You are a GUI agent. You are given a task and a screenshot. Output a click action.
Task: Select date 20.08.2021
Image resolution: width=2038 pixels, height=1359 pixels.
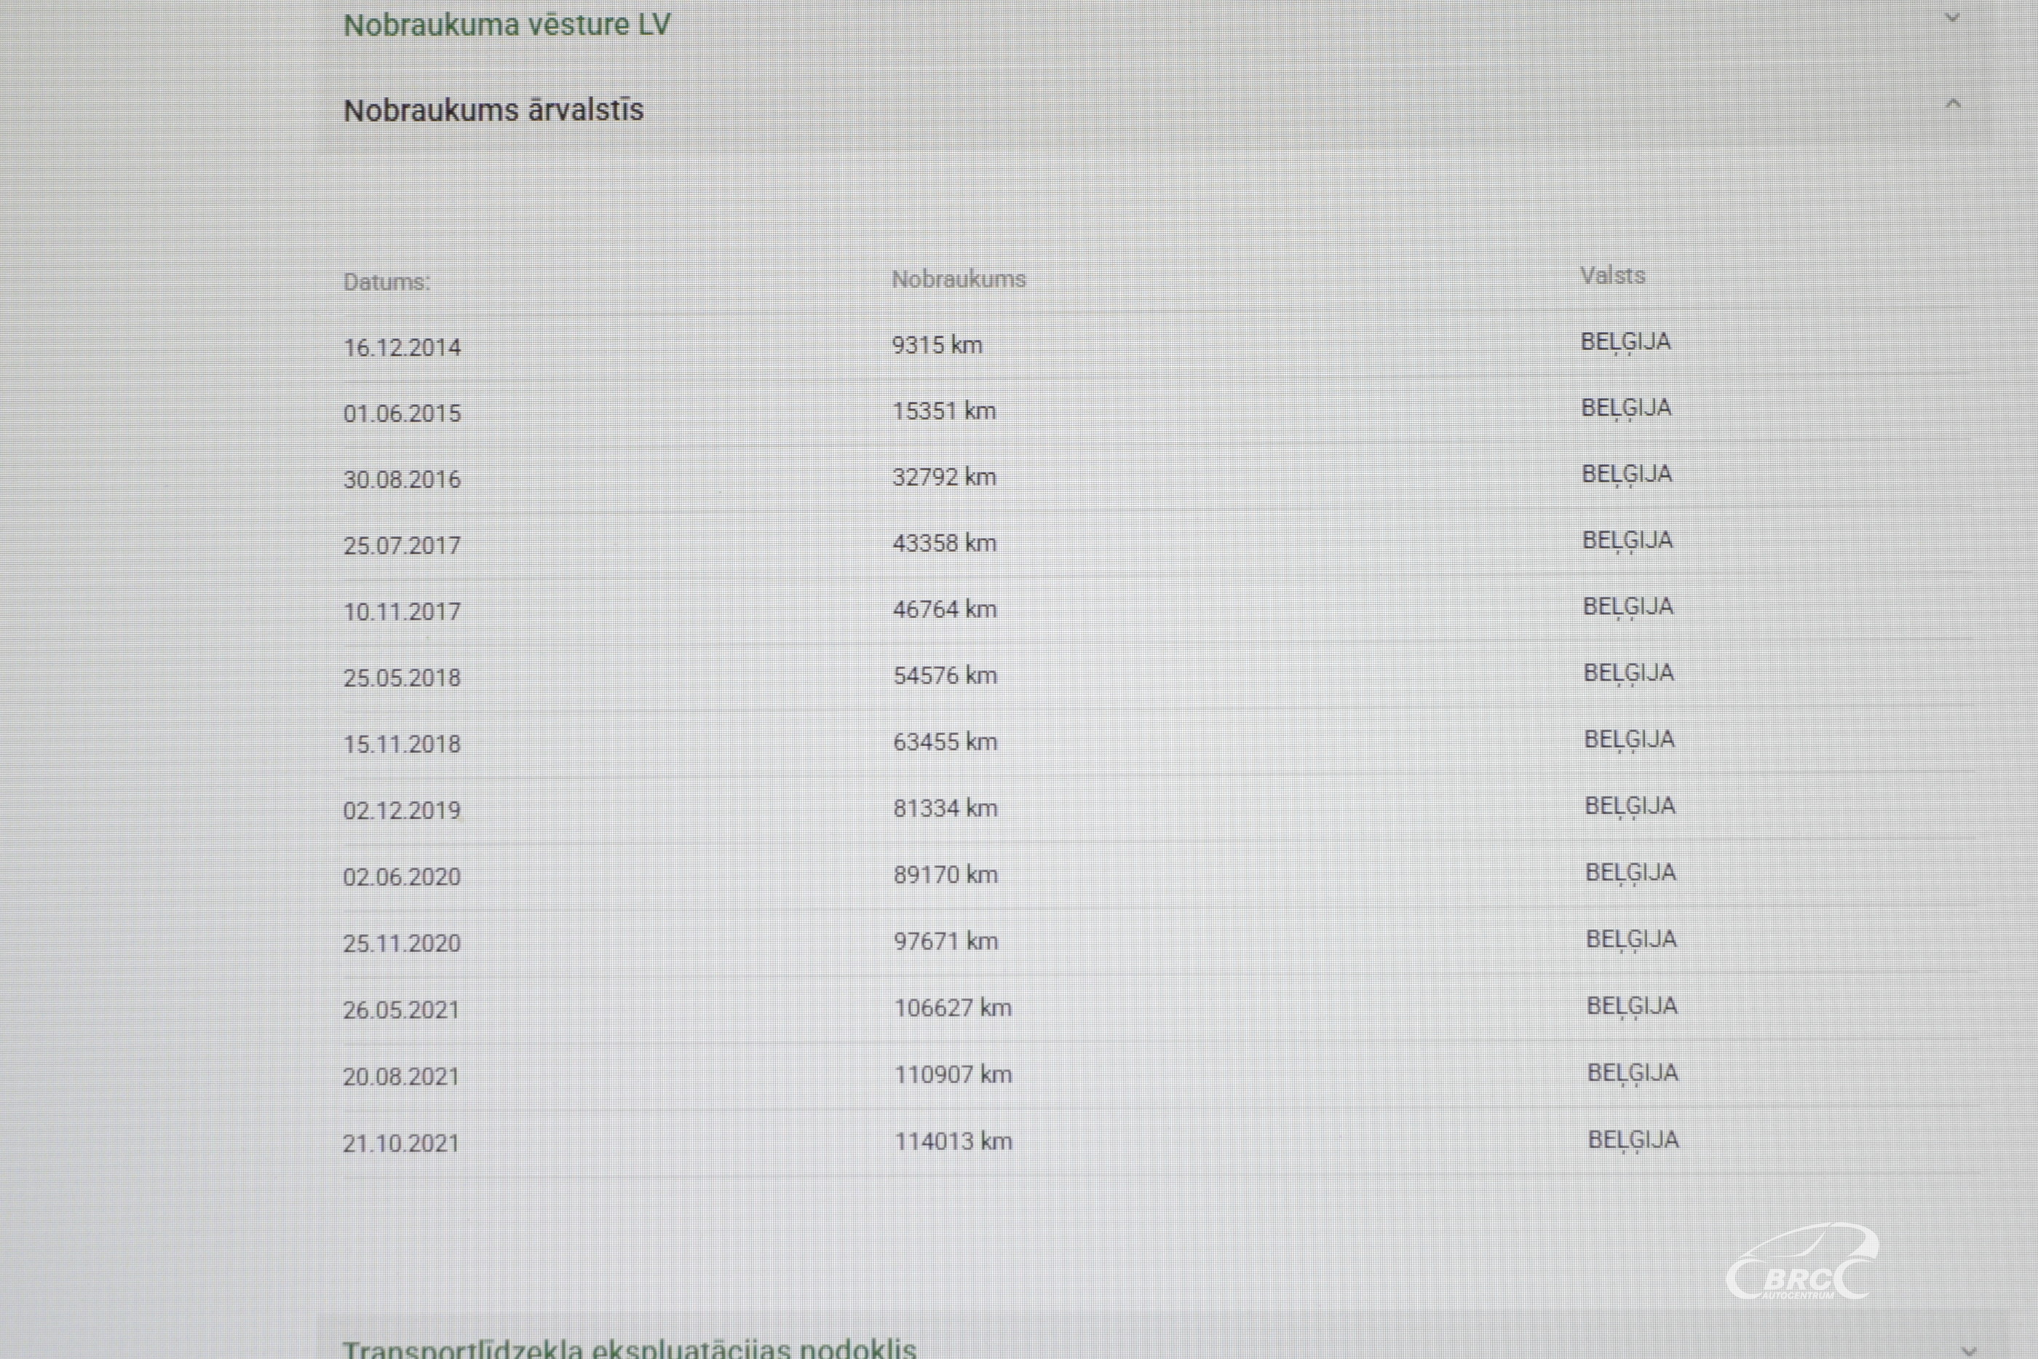tap(401, 1077)
